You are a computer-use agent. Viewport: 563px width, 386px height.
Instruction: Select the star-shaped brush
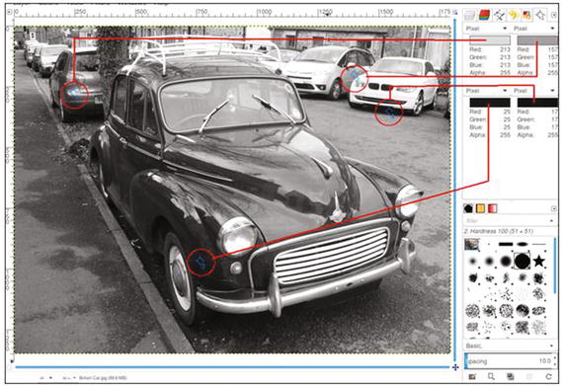[538, 262]
